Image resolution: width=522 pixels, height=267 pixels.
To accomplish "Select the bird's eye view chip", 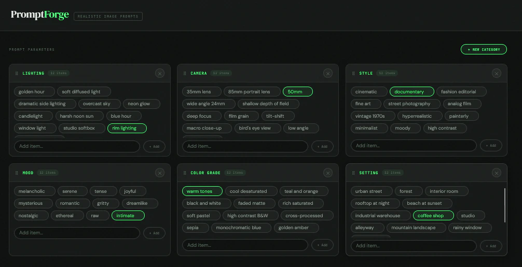I will tap(257, 128).
